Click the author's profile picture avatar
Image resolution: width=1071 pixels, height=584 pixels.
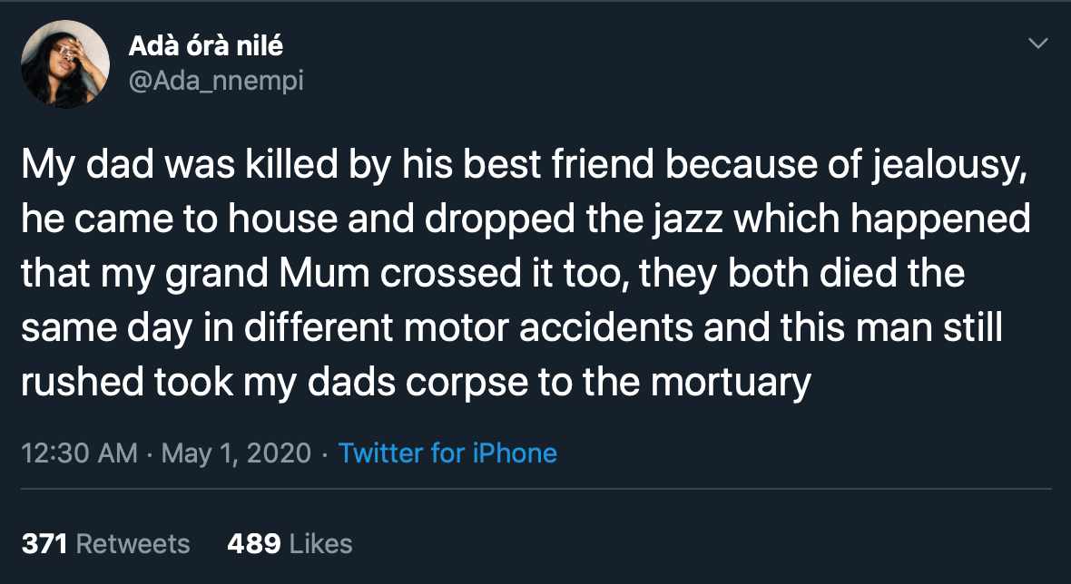pyautogui.click(x=65, y=63)
